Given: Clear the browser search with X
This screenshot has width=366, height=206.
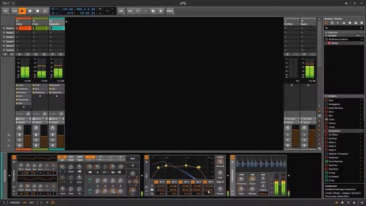Looking at the screenshot, I should click(361, 28).
